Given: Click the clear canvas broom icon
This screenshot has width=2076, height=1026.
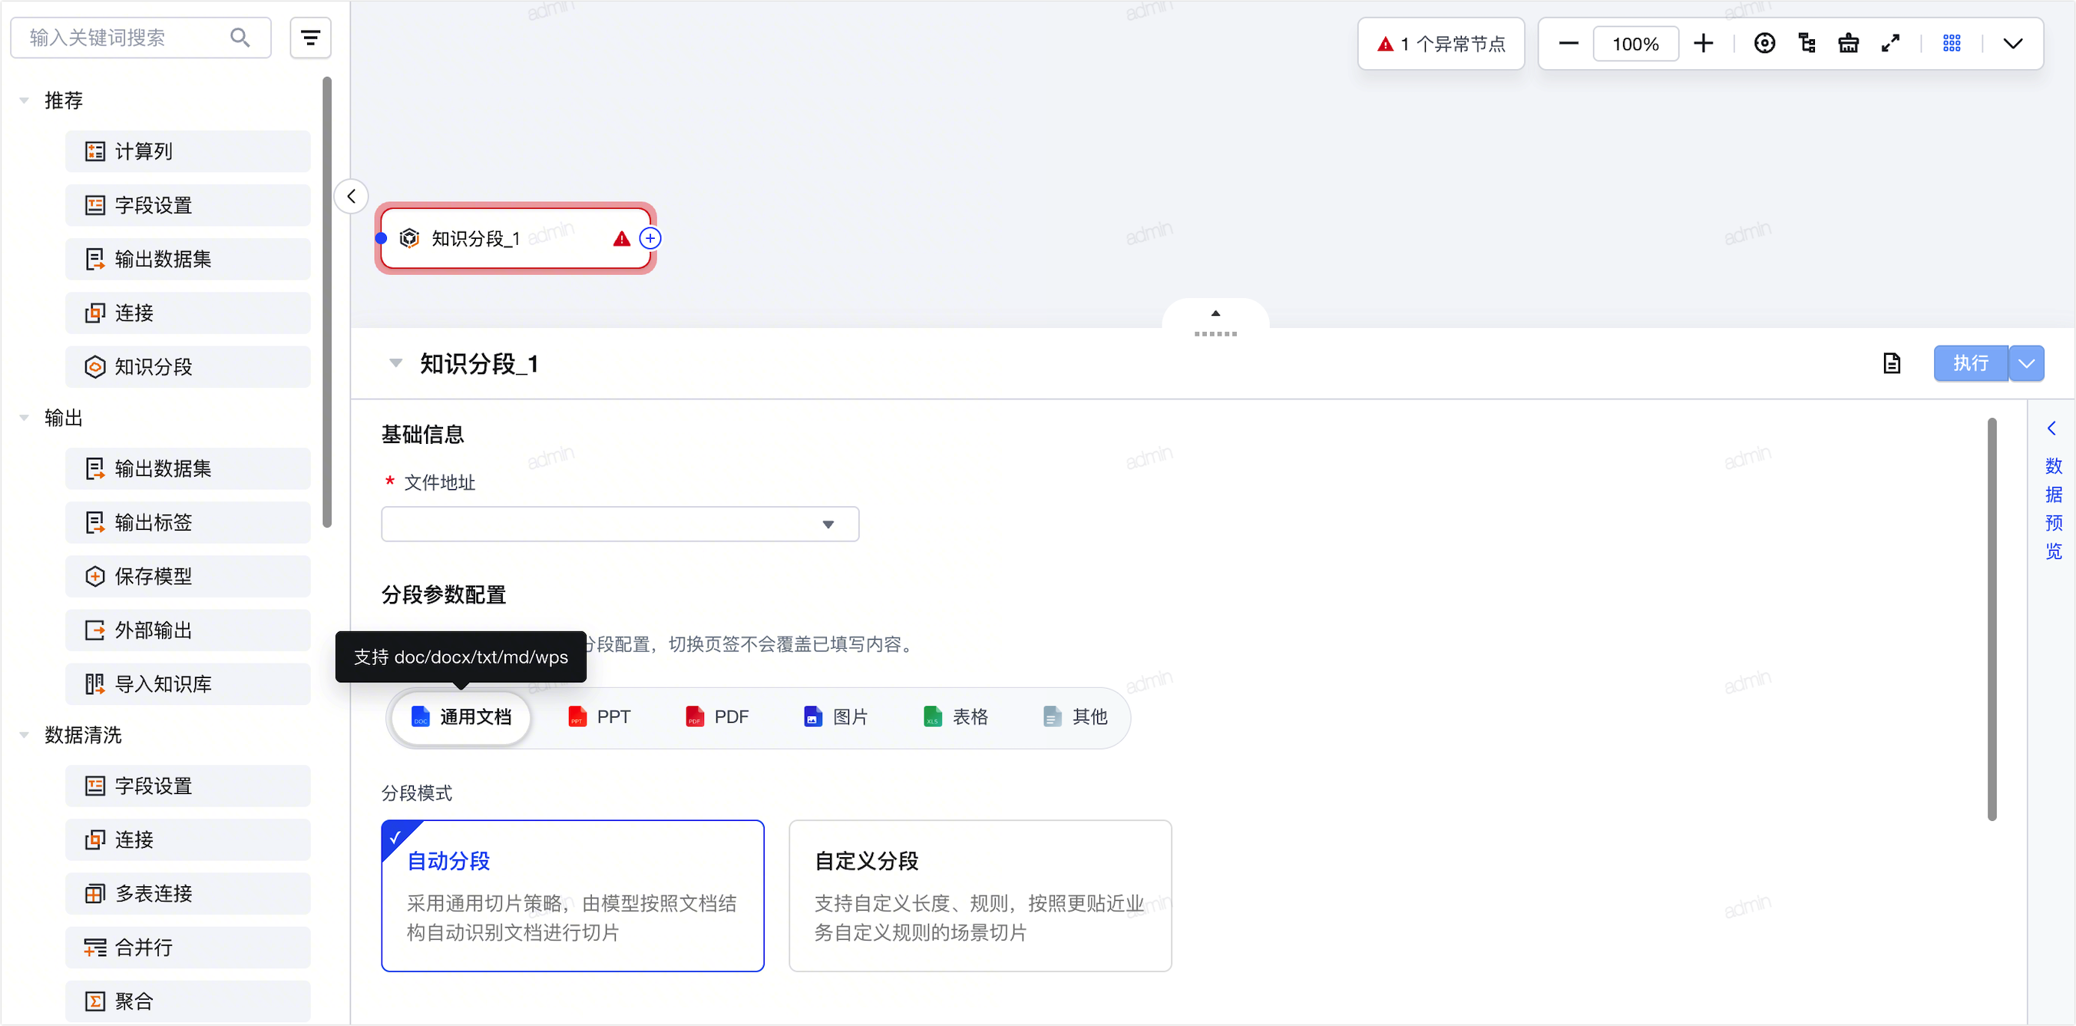Looking at the screenshot, I should tap(1849, 44).
